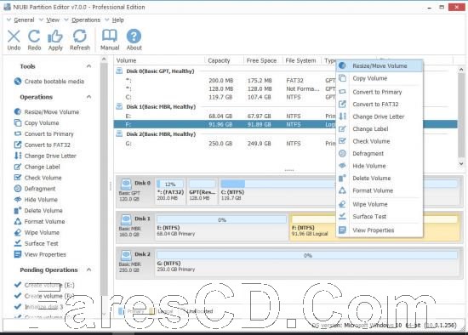Toggle pending Initialize disk 3 checkmark
The image size is (468, 335).
tap(18, 306)
